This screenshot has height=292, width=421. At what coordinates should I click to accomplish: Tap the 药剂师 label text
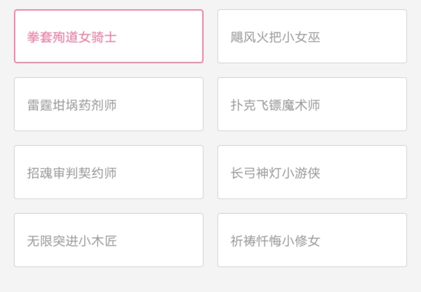coord(97,106)
